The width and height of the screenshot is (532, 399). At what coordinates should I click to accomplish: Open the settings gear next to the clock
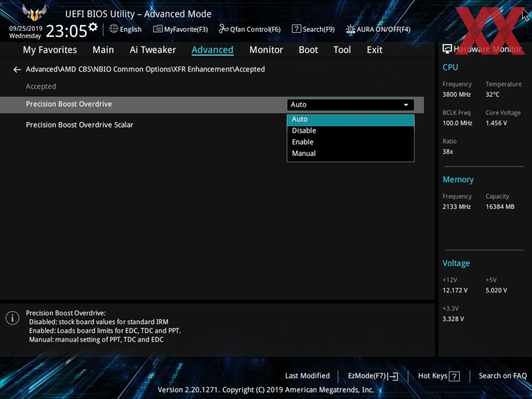tap(93, 27)
